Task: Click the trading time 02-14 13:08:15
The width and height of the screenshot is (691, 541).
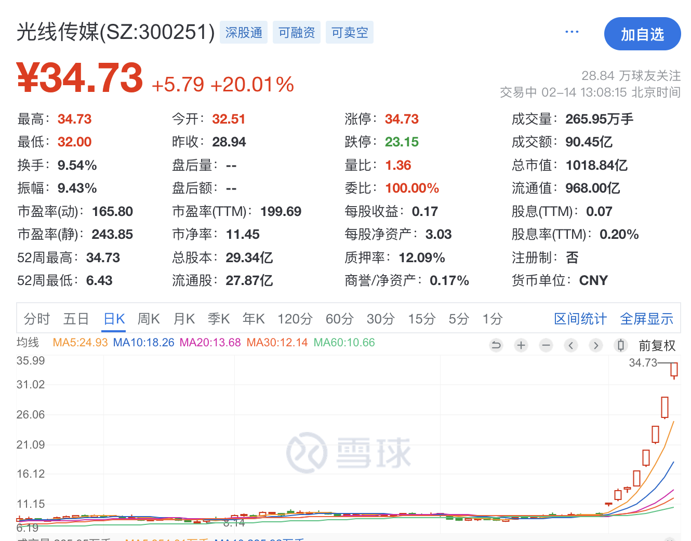Action: tap(584, 92)
